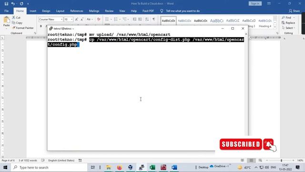Viewport: 305px width, 172px height.
Task: Open the Foxit PDF ribbon tab
Action: pos(148,11)
